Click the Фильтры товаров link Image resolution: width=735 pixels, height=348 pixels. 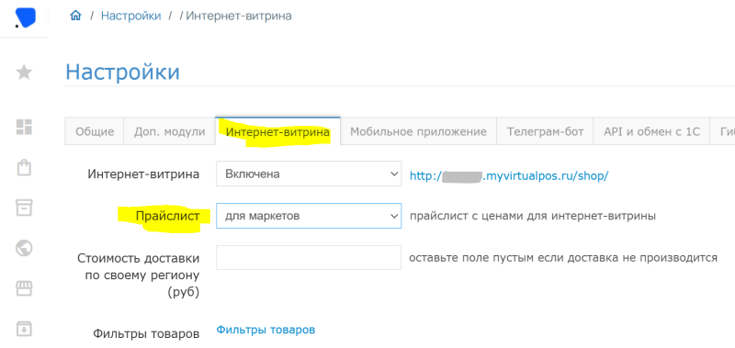(x=266, y=330)
